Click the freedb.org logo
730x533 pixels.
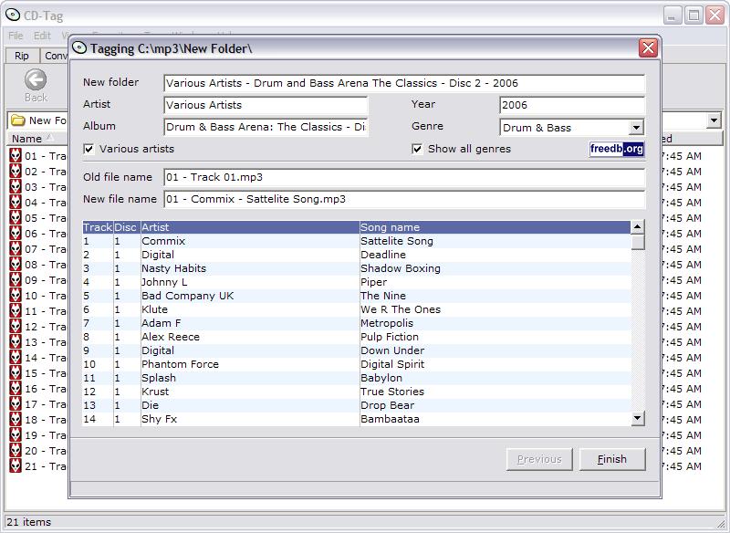coord(617,149)
